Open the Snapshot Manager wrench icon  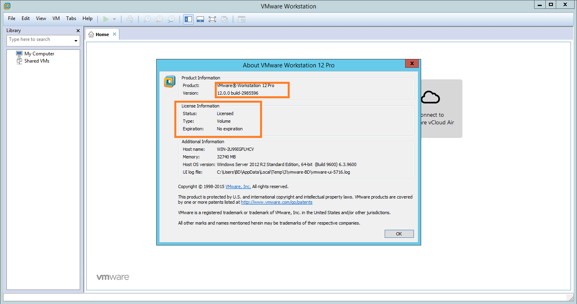[x=171, y=19]
